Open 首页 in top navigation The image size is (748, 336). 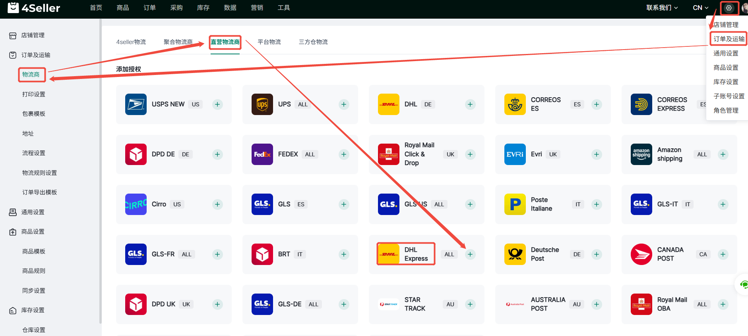click(96, 8)
